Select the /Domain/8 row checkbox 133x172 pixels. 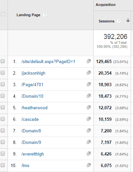coord(3,130)
